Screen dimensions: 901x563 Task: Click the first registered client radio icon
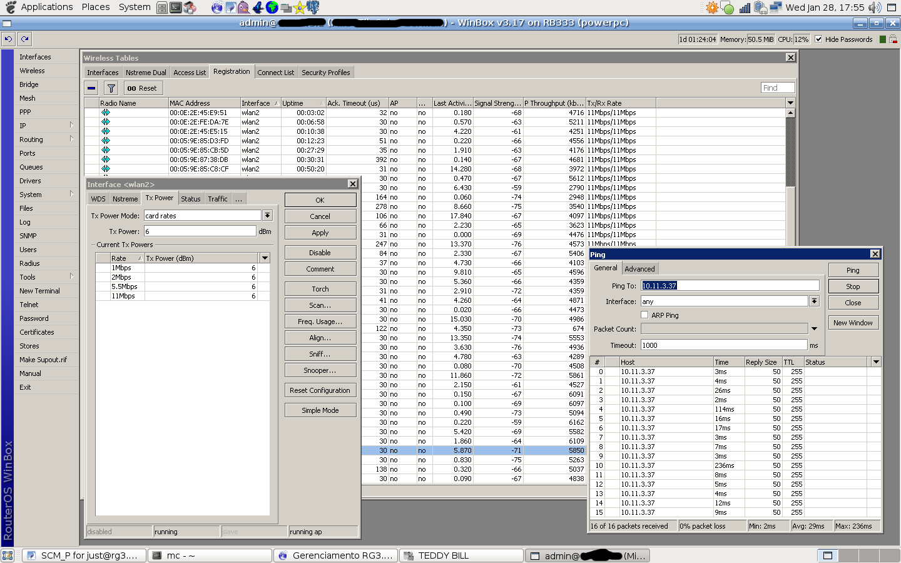click(x=106, y=113)
